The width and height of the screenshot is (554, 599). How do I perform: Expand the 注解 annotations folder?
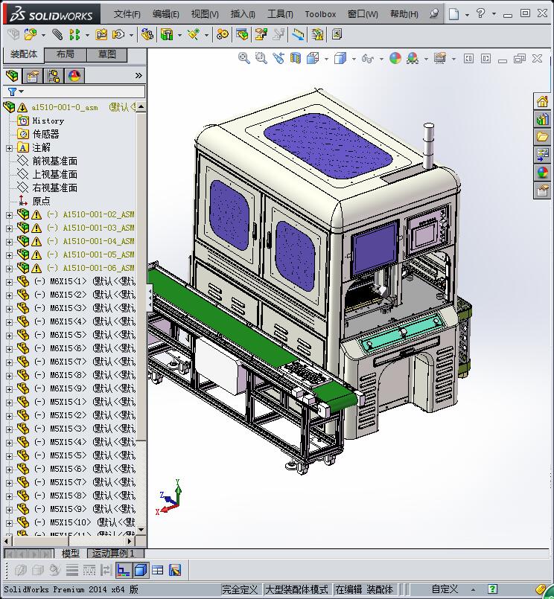point(9,147)
